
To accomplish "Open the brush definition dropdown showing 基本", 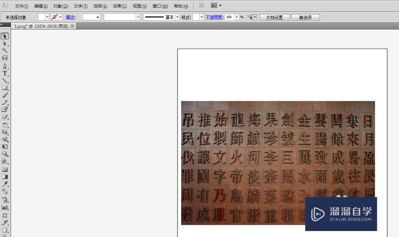I will coord(178,17).
